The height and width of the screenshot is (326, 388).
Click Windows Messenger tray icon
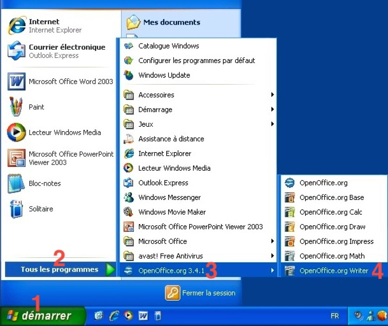pyautogui.click(x=371, y=315)
